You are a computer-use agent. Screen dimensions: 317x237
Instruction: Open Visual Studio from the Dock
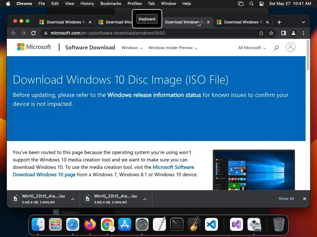[x=237, y=224]
